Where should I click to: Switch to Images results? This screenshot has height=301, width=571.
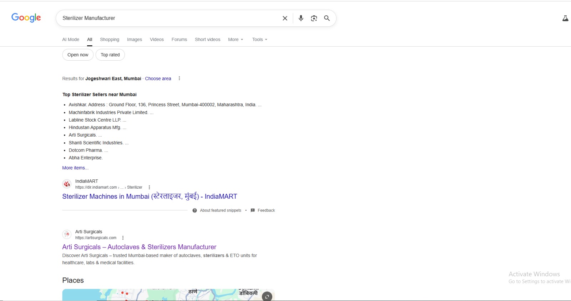[135, 40]
